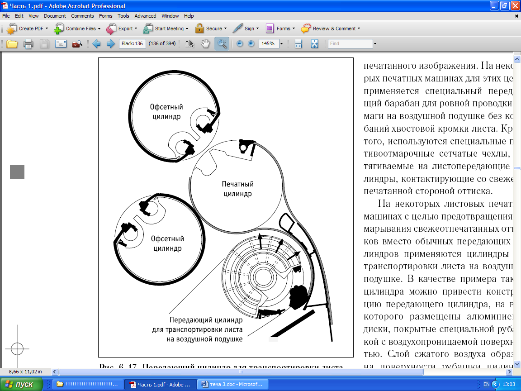Click the Fit Width scrolling icon
The height and width of the screenshot is (391, 521).
pyautogui.click(x=298, y=43)
